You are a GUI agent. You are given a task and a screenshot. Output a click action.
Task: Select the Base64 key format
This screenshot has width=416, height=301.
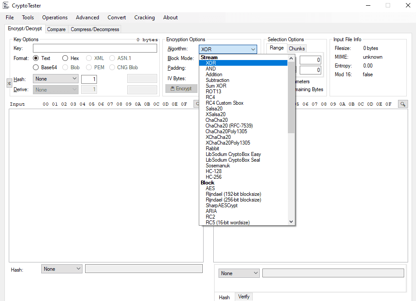pyautogui.click(x=36, y=67)
